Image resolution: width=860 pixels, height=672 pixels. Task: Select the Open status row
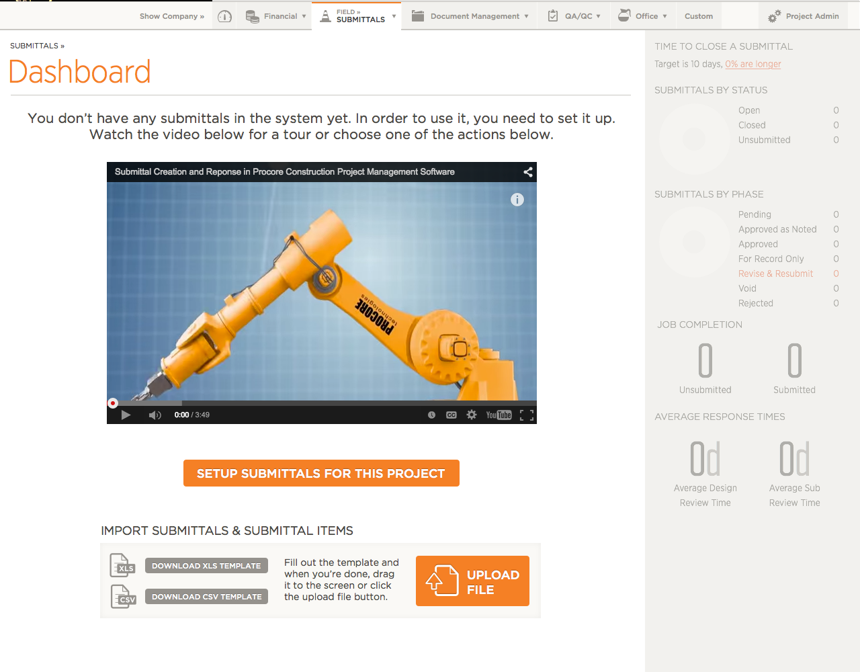point(788,110)
